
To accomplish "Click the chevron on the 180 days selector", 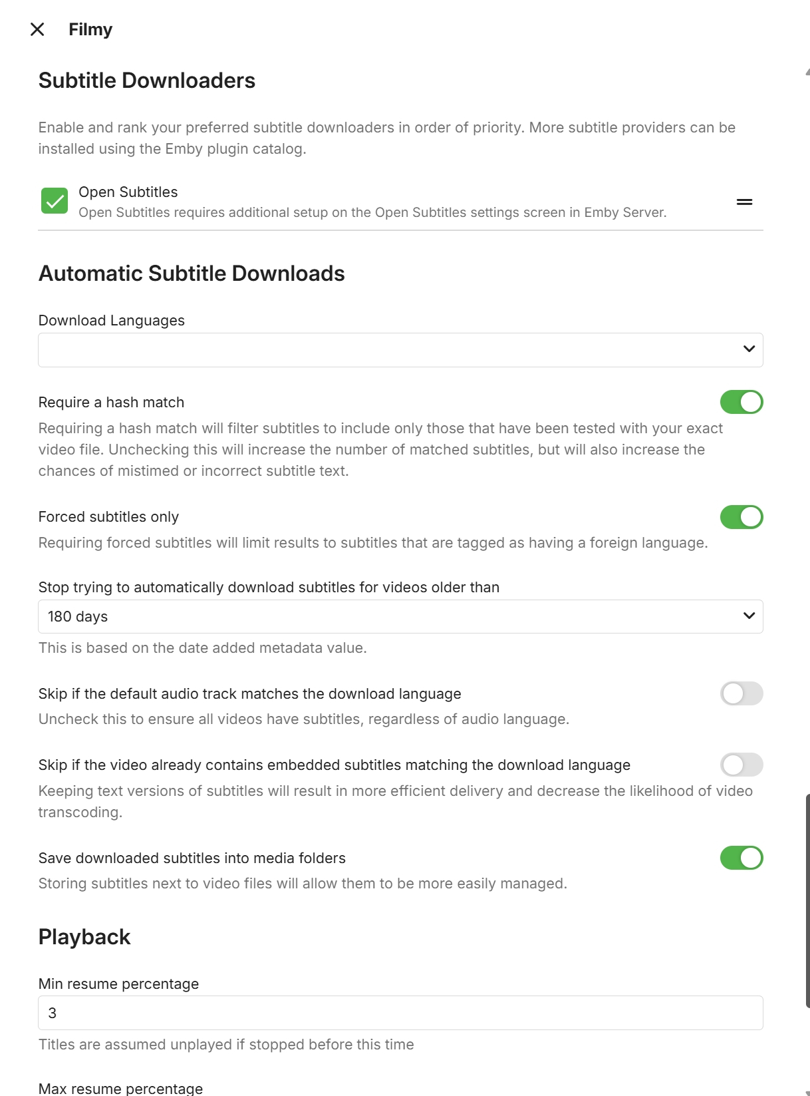I will (x=749, y=616).
